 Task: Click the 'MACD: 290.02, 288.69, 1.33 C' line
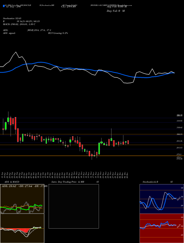pyautogui.click(x=19, y=24)
